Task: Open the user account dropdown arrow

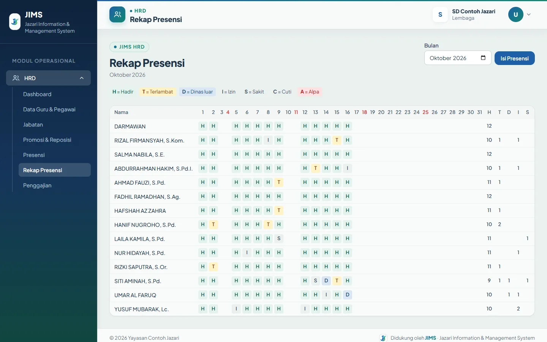Action: 529,14
